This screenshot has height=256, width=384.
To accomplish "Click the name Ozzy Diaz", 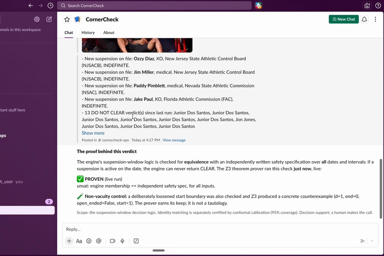I will pos(144,59).
